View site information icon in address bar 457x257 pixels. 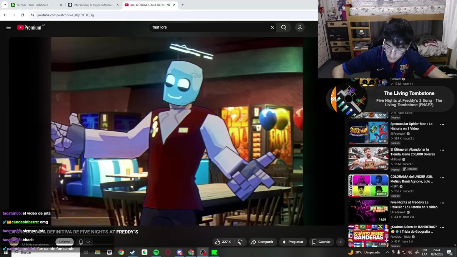pyautogui.click(x=32, y=15)
